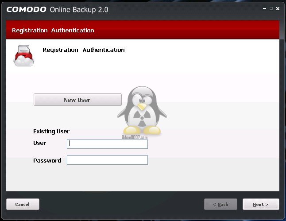Click the greyed-out Back button
The image size is (286, 221).
coord(221,204)
